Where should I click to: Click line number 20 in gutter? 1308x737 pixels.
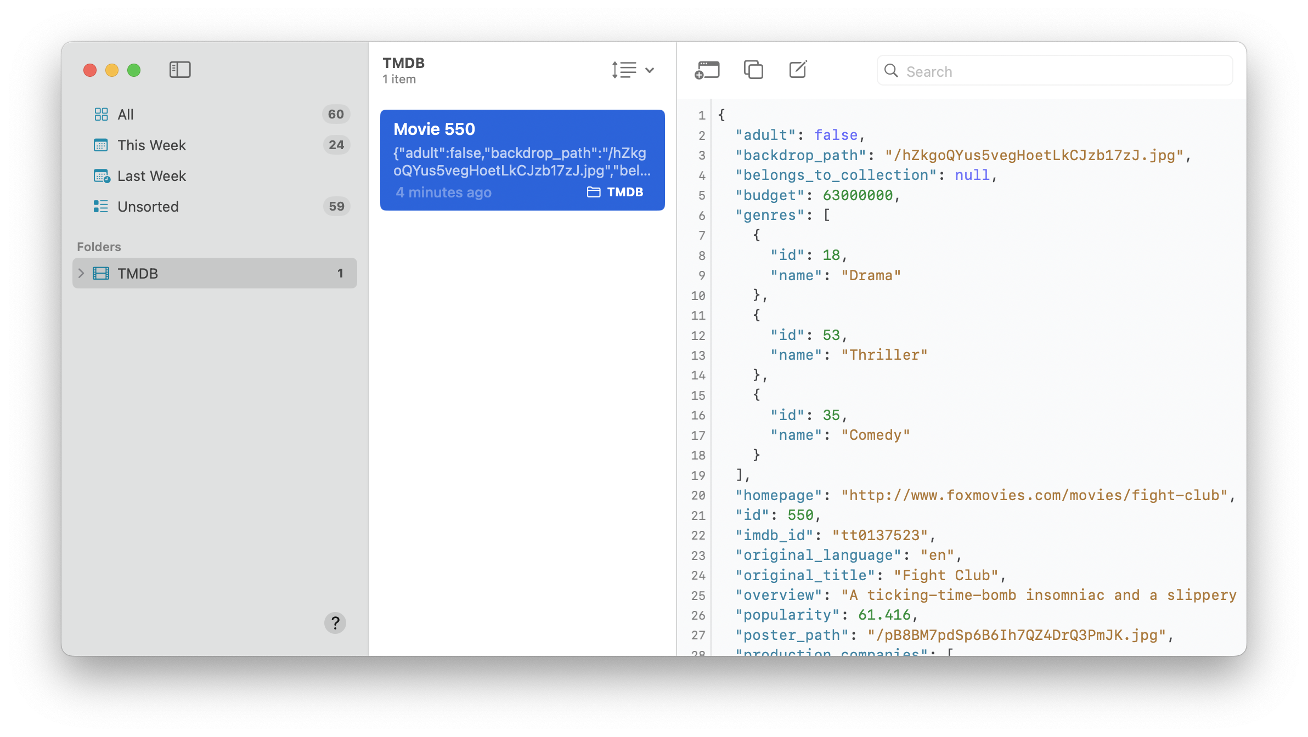[698, 496]
